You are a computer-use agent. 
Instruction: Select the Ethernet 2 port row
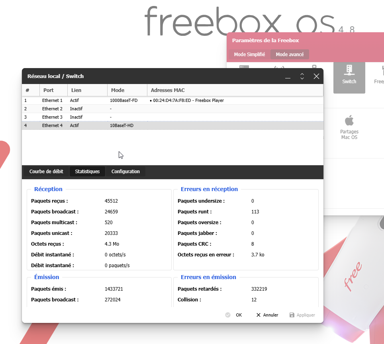pos(53,109)
